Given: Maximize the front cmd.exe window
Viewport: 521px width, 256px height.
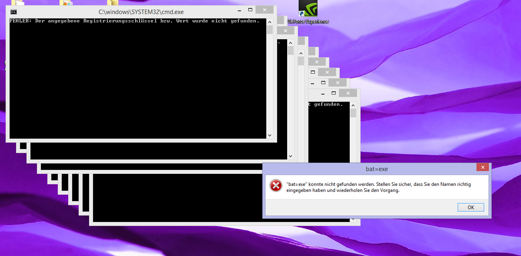Looking at the screenshot, I should (x=250, y=10).
